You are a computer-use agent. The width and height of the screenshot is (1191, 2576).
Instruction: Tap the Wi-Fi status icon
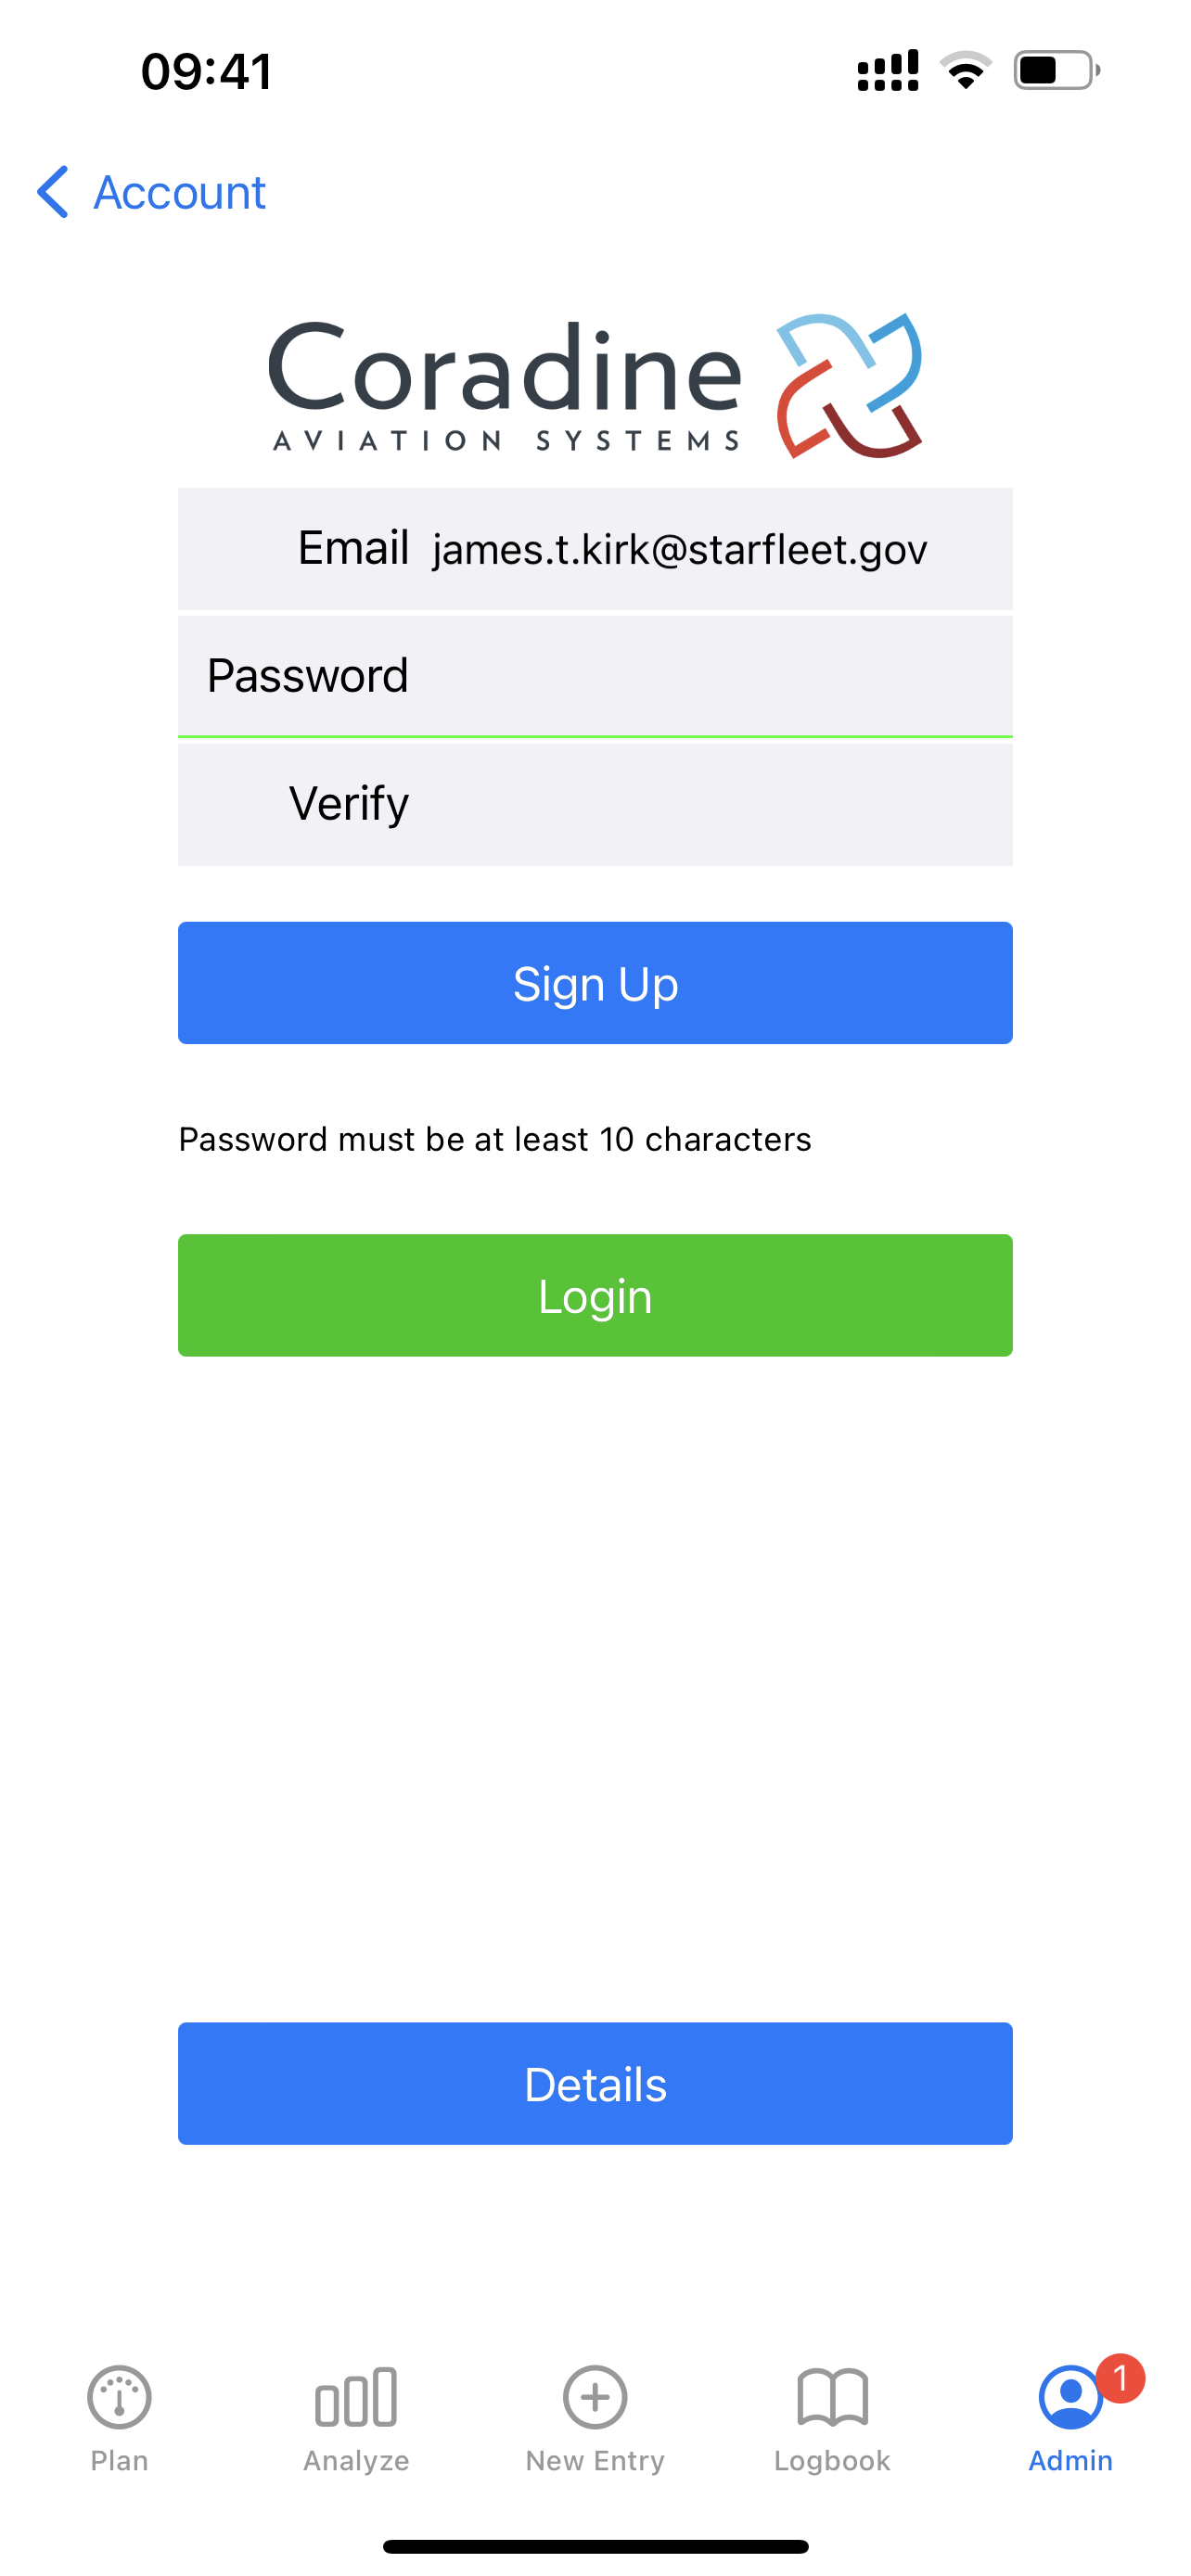965,70
